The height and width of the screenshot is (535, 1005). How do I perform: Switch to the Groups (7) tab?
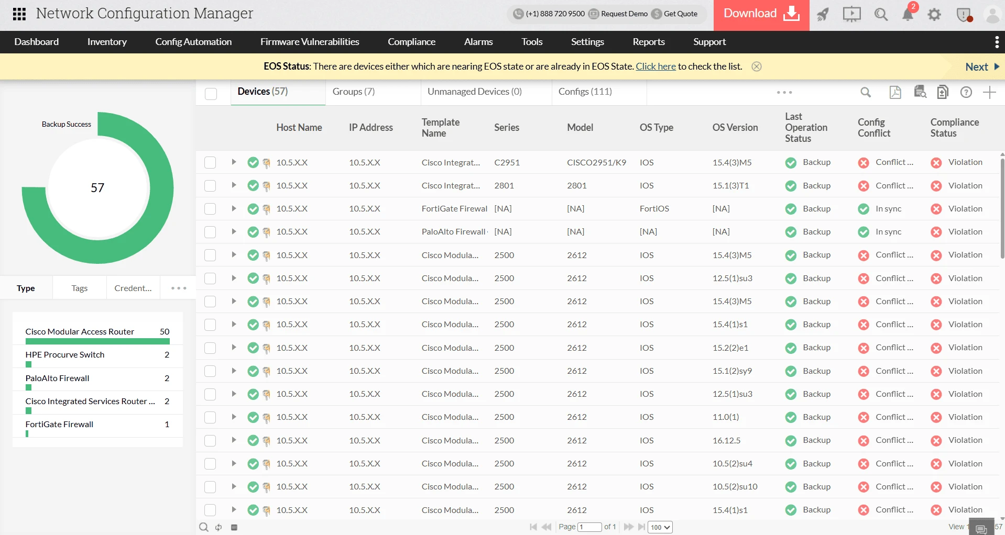[x=353, y=92]
